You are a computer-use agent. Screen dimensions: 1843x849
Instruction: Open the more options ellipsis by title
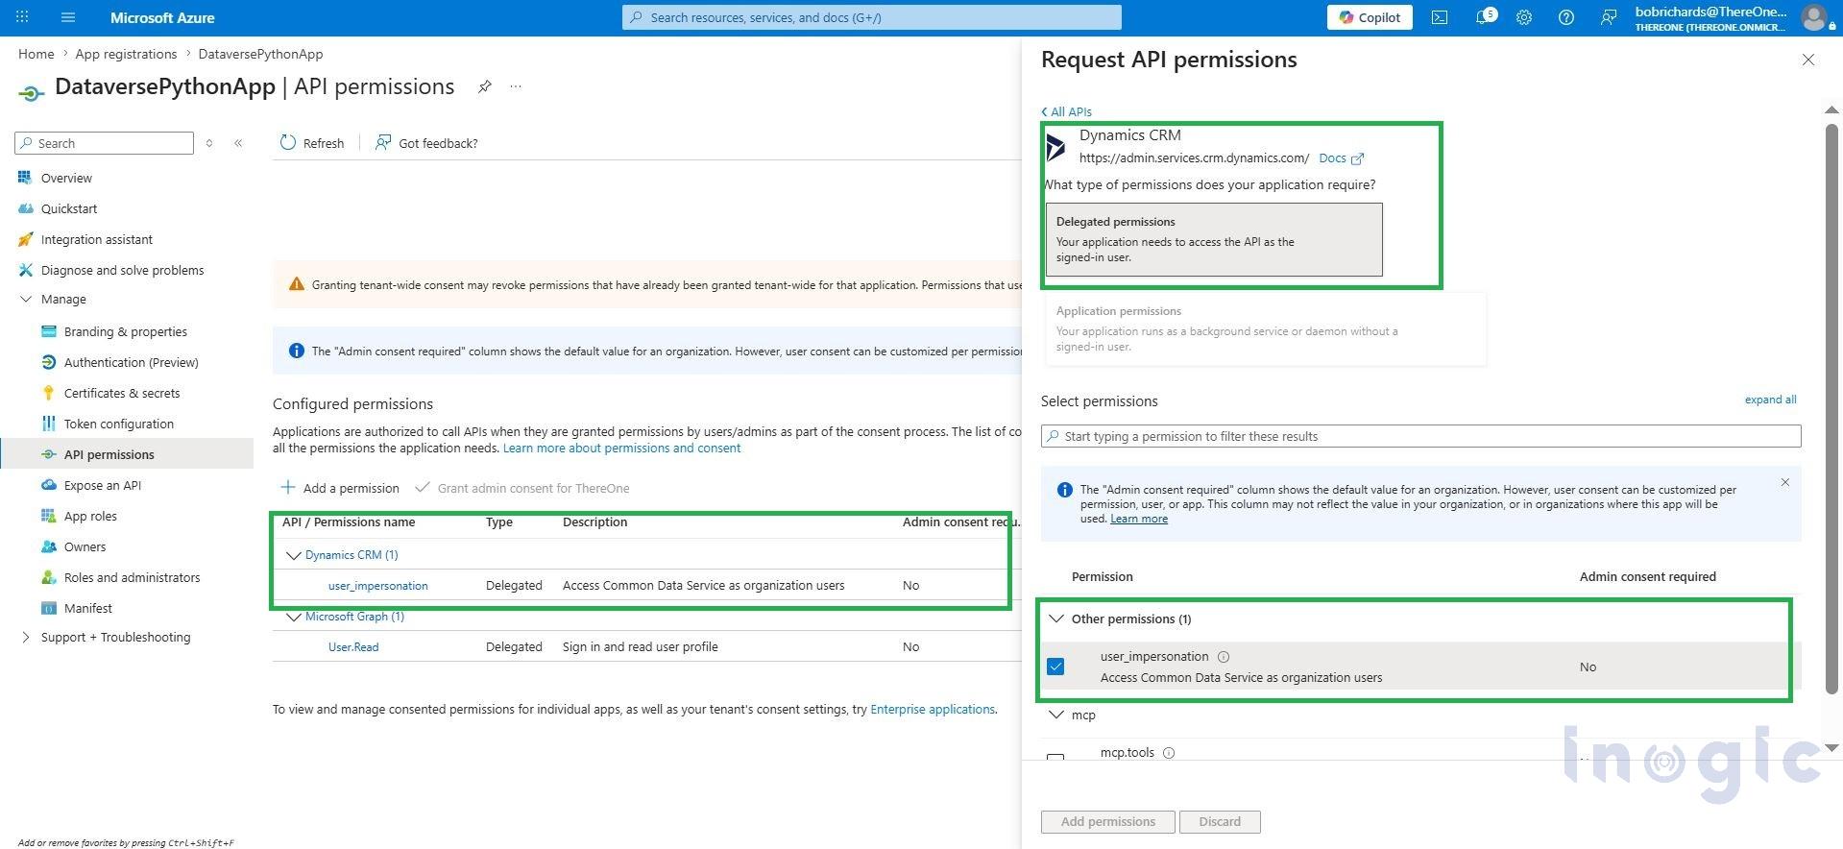516,86
